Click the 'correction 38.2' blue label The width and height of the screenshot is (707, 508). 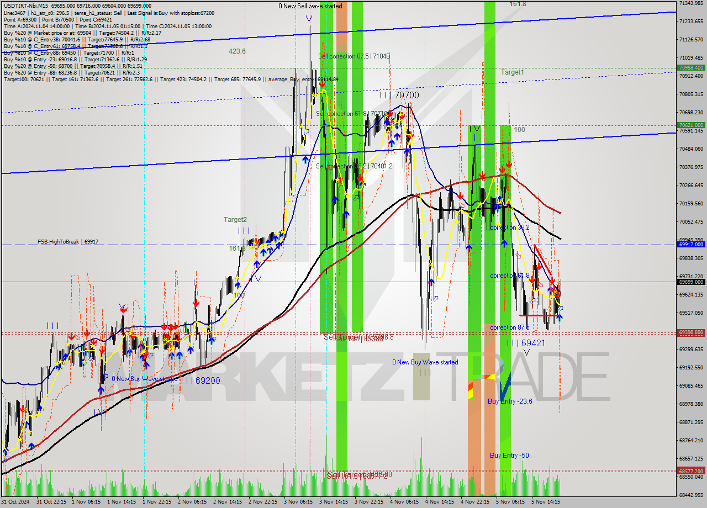(x=510, y=227)
